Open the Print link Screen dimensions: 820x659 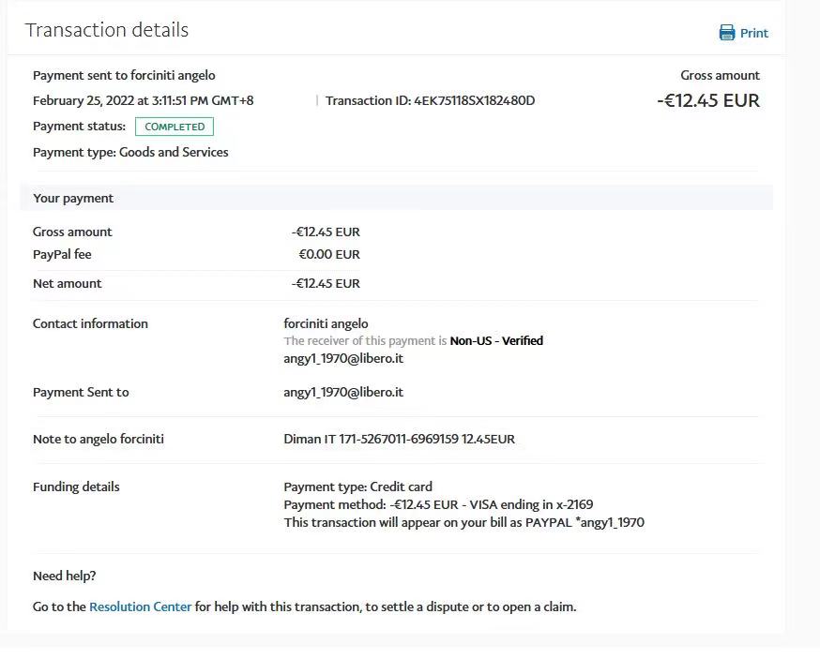(x=753, y=33)
